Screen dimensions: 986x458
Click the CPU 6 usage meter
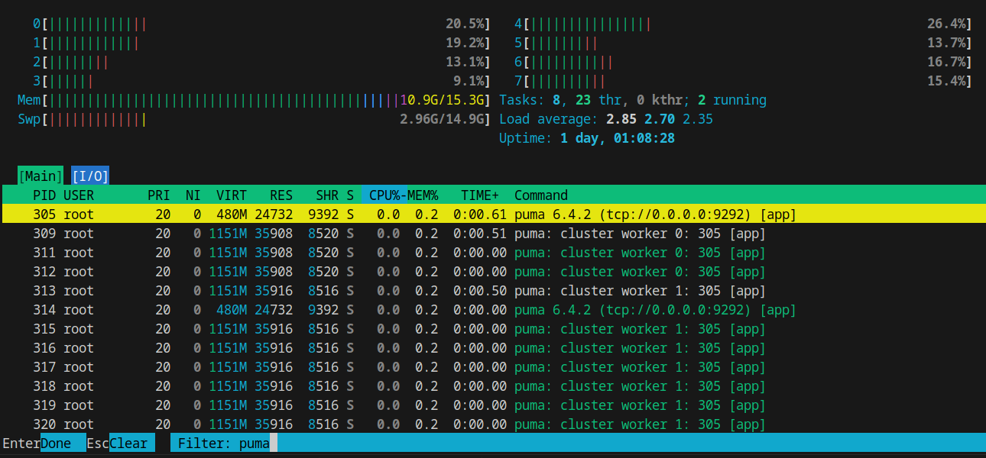744,62
